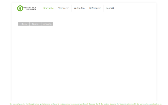168x105 pixels.
Task: Click the green cookie notice text
Action: [x=86, y=104]
